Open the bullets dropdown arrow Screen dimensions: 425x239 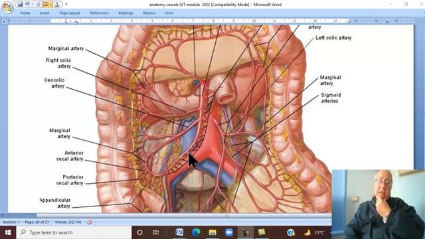click(x=50, y=5)
